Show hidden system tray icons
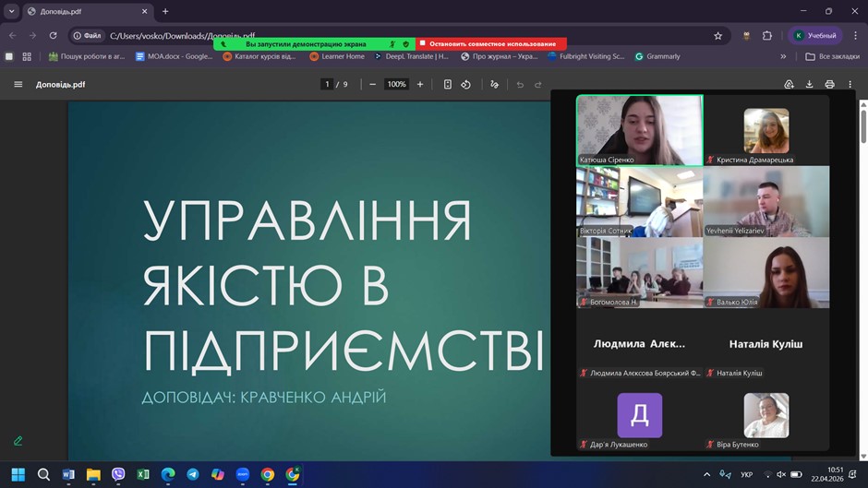The height and width of the screenshot is (488, 868). pyautogui.click(x=707, y=475)
